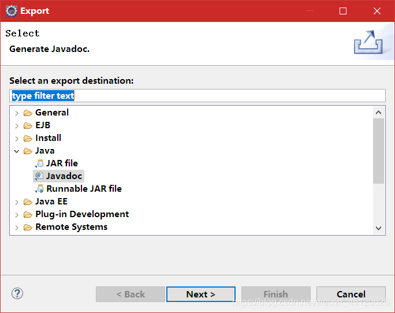This screenshot has height=313, width=395.
Task: Select the Remote Systems label
Action: click(72, 227)
